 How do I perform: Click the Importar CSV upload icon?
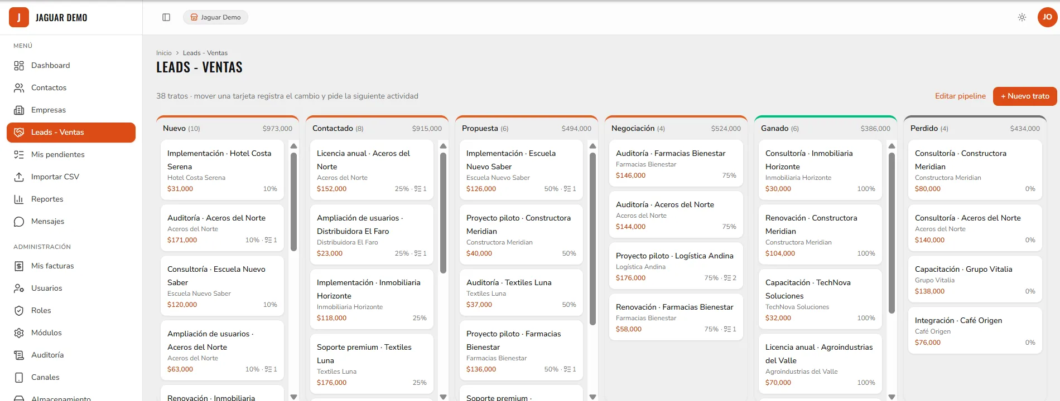19,177
